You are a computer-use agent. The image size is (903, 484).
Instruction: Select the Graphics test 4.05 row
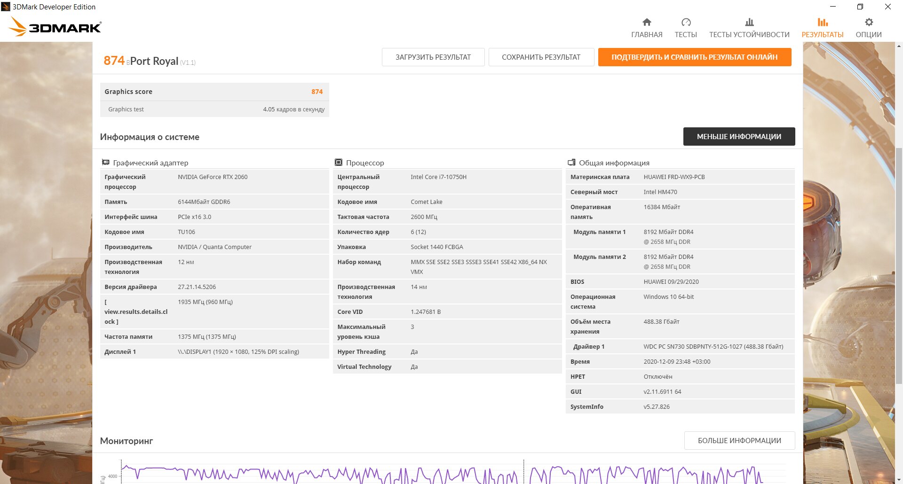[x=214, y=109]
